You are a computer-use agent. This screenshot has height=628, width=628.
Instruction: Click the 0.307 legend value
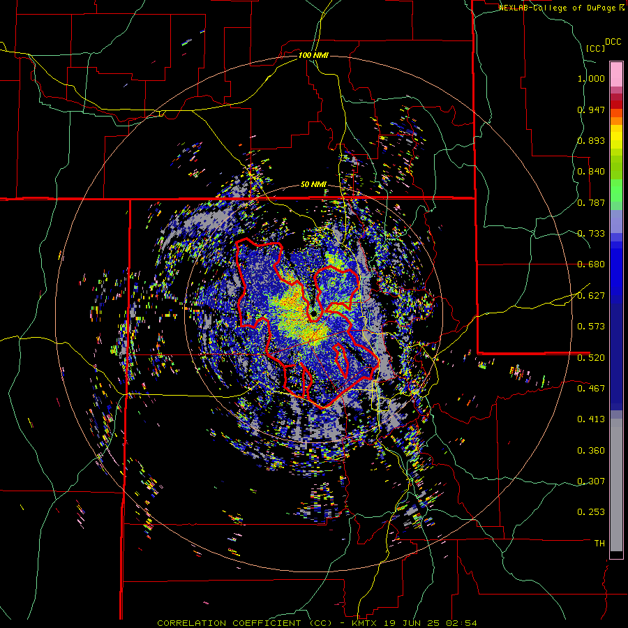591,481
